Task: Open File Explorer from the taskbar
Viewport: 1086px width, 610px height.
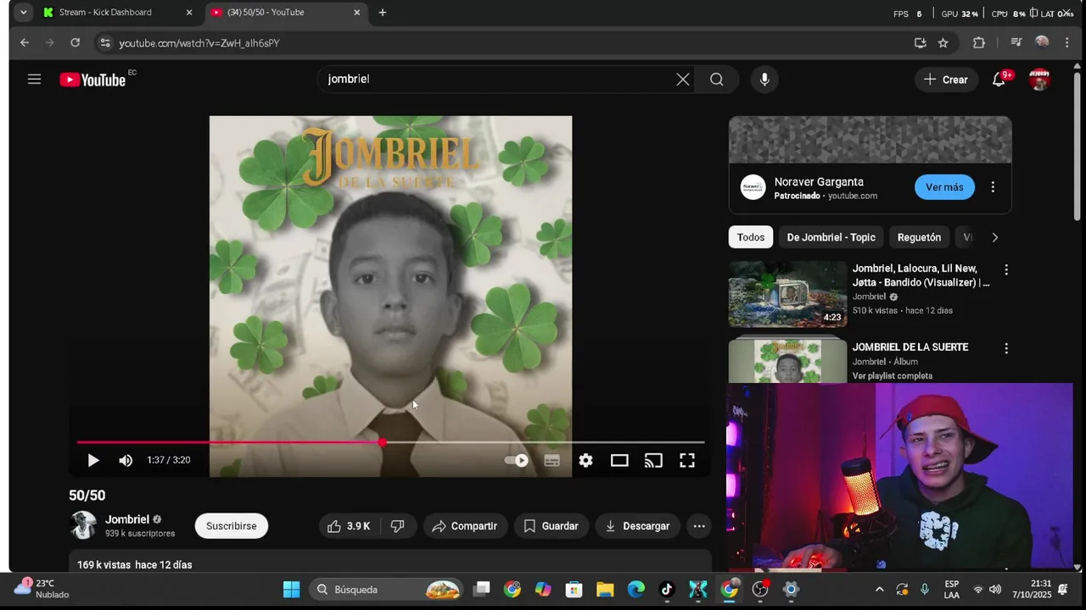Action: [x=605, y=590]
